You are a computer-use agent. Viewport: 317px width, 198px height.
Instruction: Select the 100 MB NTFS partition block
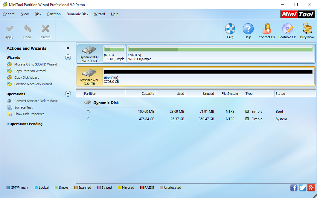pyautogui.click(x=114, y=54)
